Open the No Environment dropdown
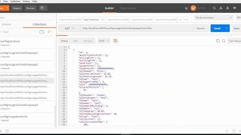 [x=214, y=18]
